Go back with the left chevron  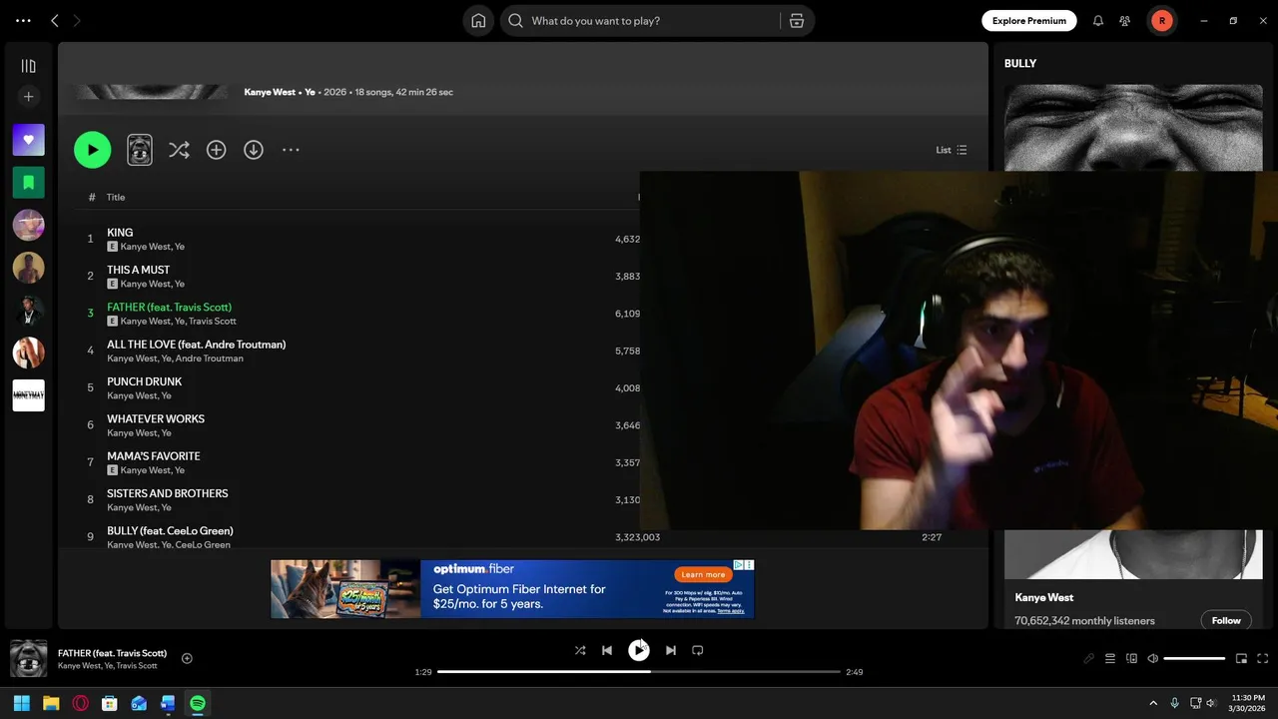(x=55, y=21)
